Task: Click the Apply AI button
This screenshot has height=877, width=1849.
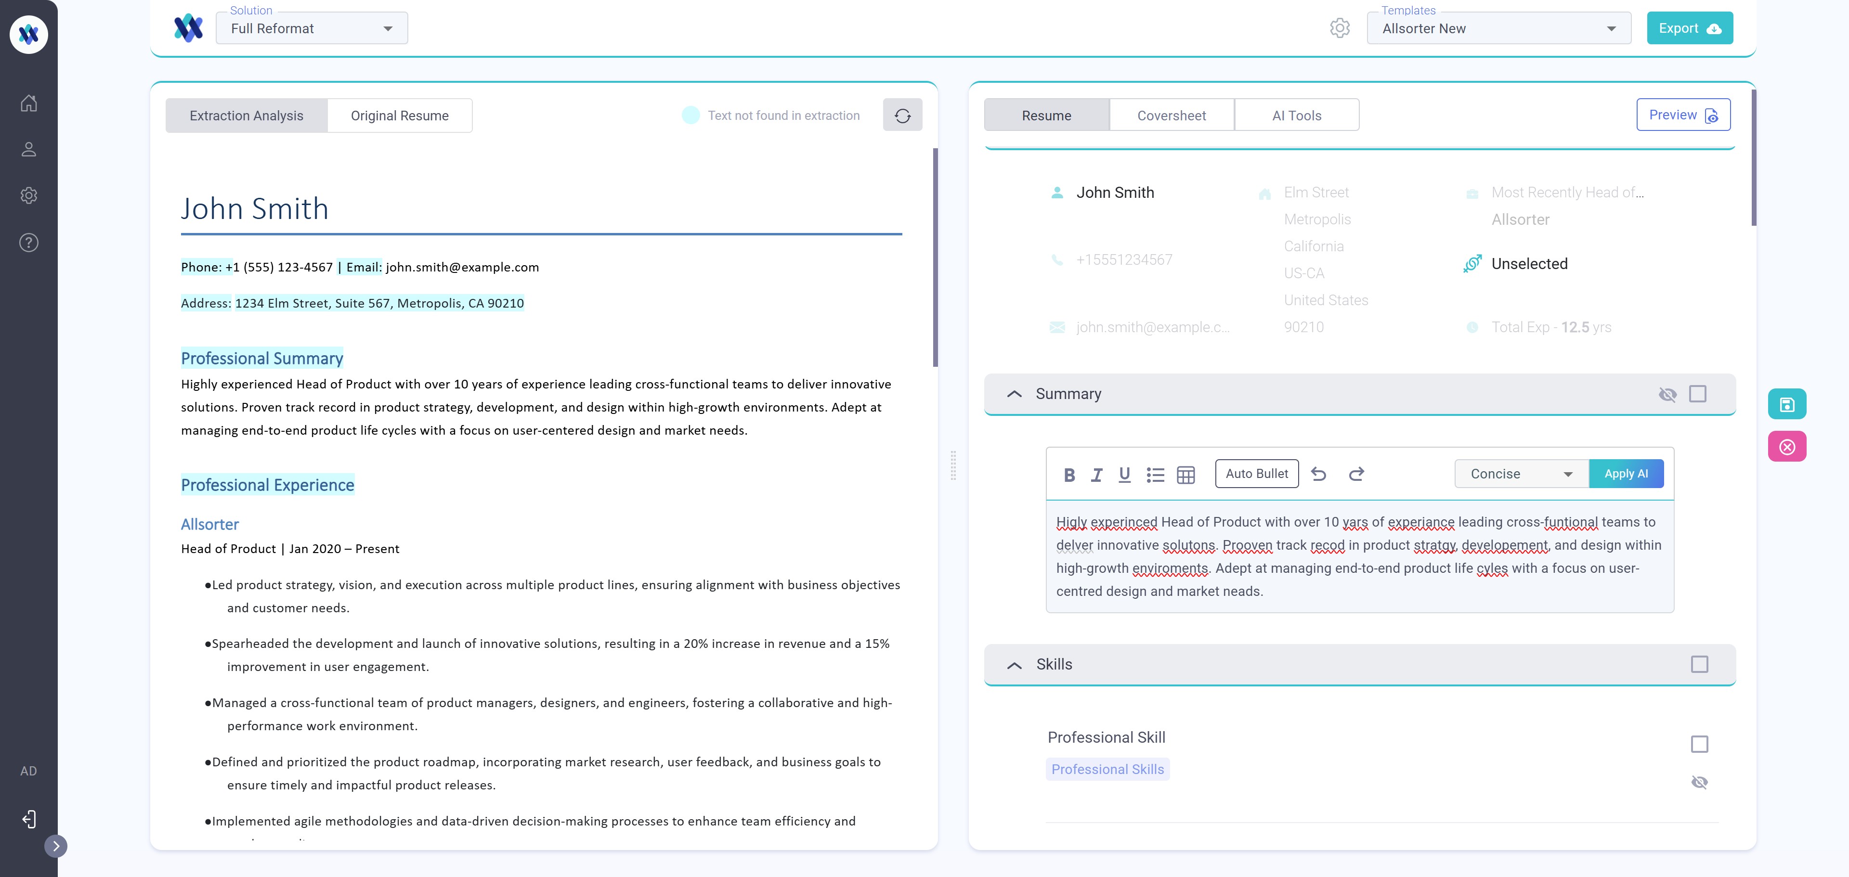Action: coord(1626,474)
